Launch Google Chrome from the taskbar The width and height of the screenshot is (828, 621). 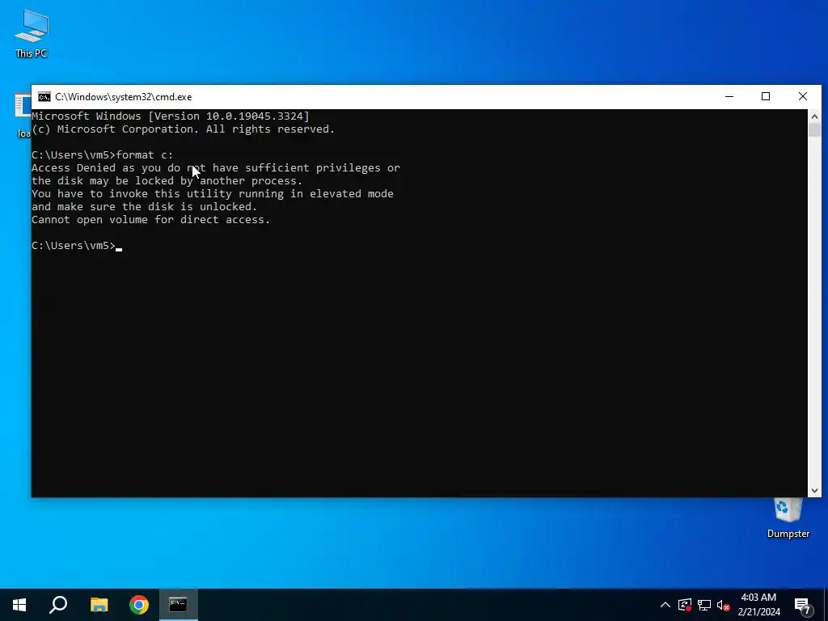[x=139, y=605]
